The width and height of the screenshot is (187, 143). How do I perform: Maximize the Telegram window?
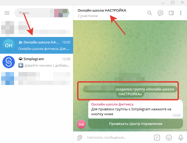173,2
